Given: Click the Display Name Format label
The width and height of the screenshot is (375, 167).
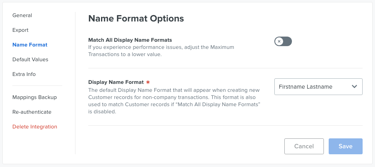Looking at the screenshot, I should pyautogui.click(x=116, y=82).
